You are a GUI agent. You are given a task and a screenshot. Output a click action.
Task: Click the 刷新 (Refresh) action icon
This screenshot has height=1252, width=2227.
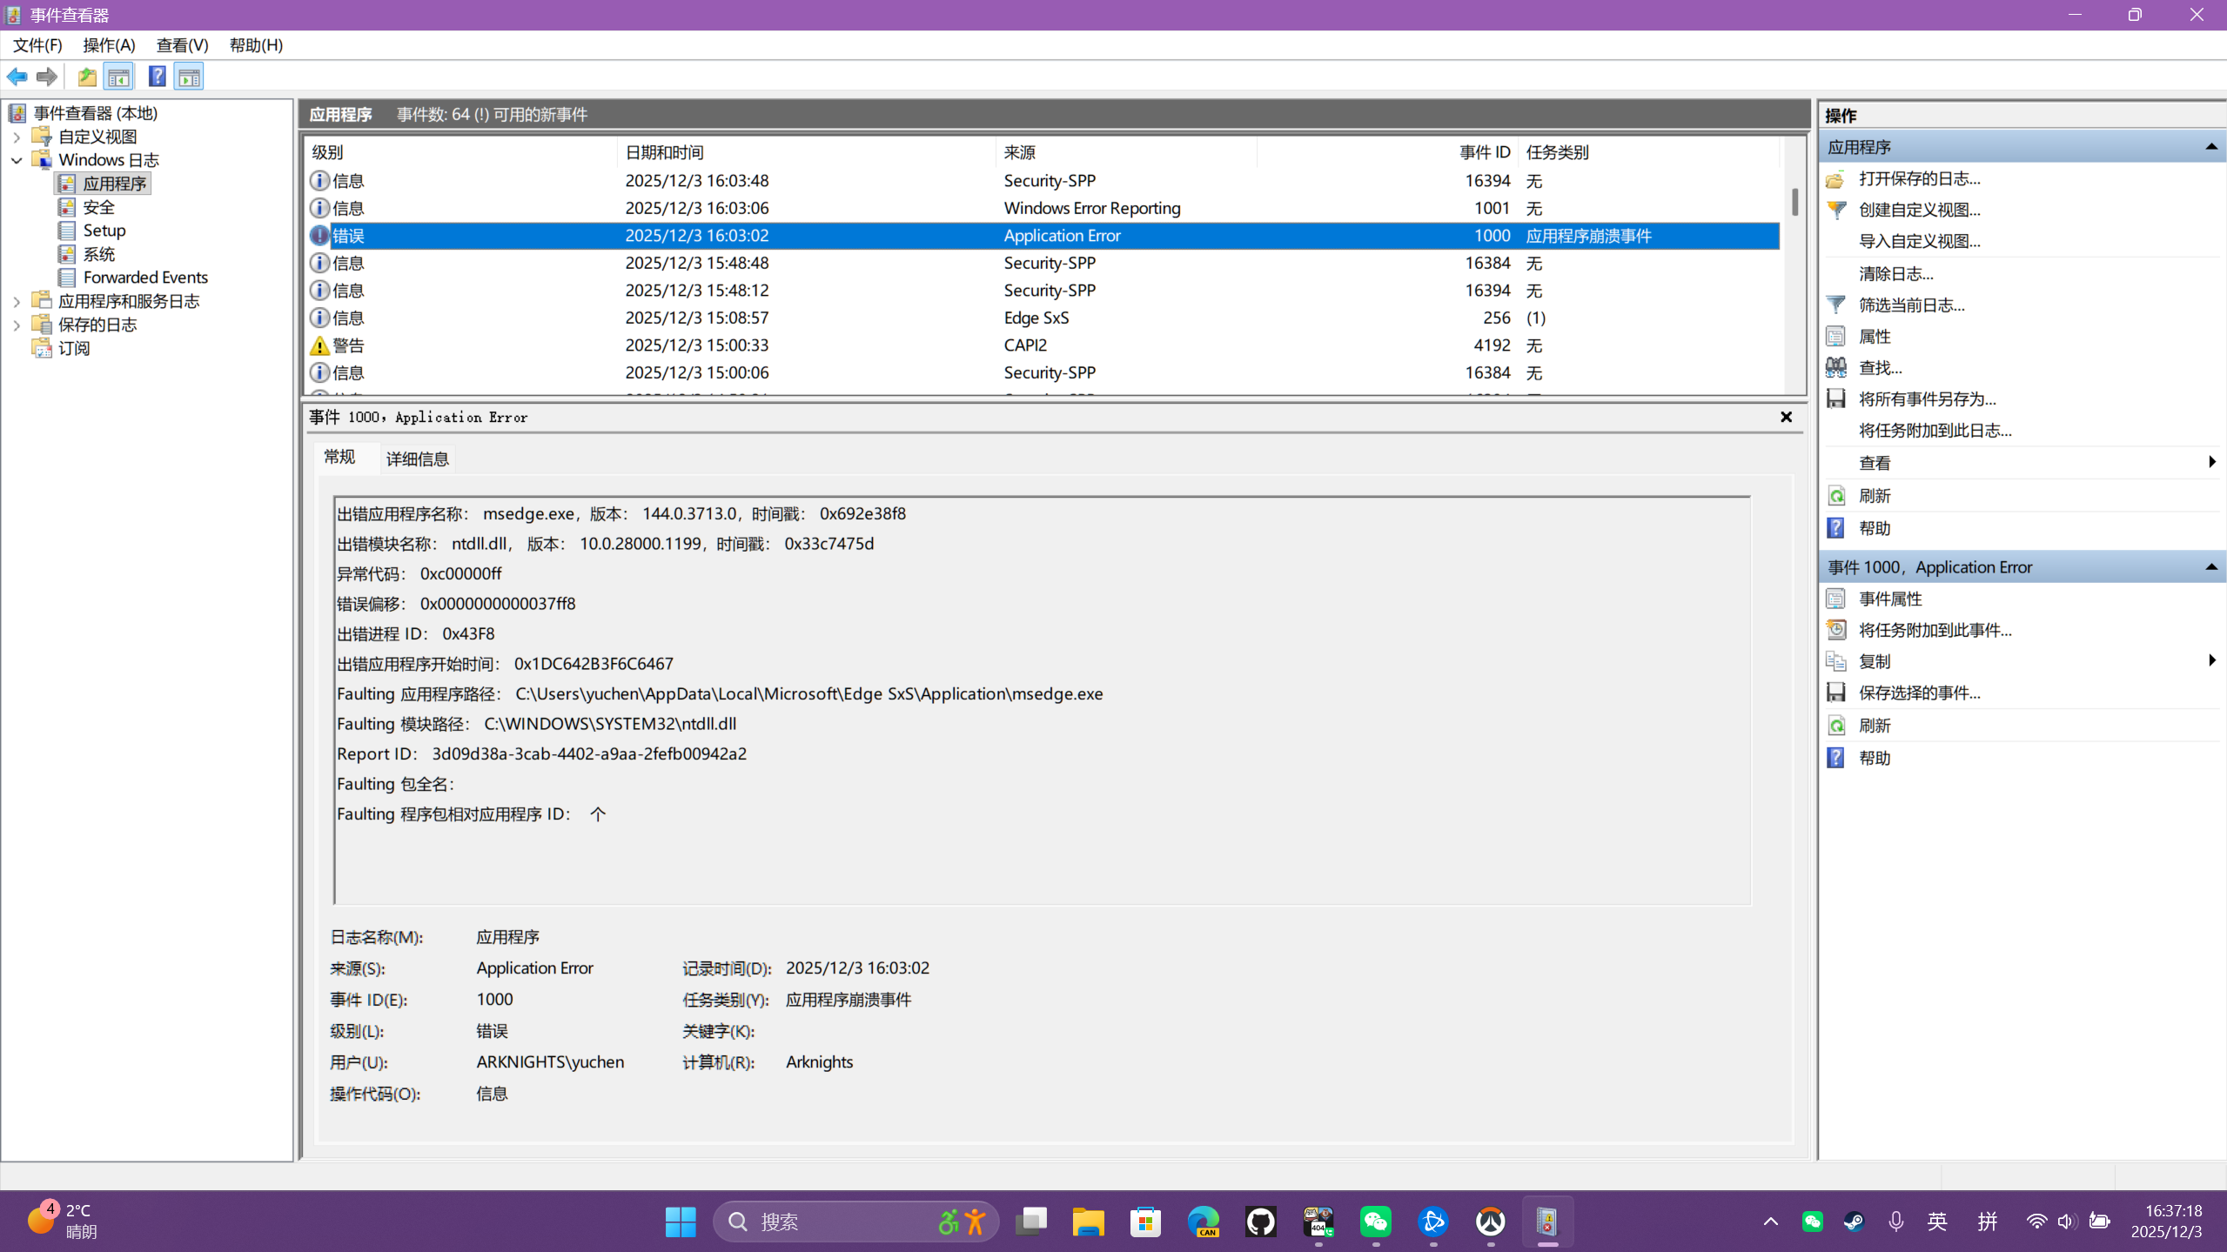1835,494
